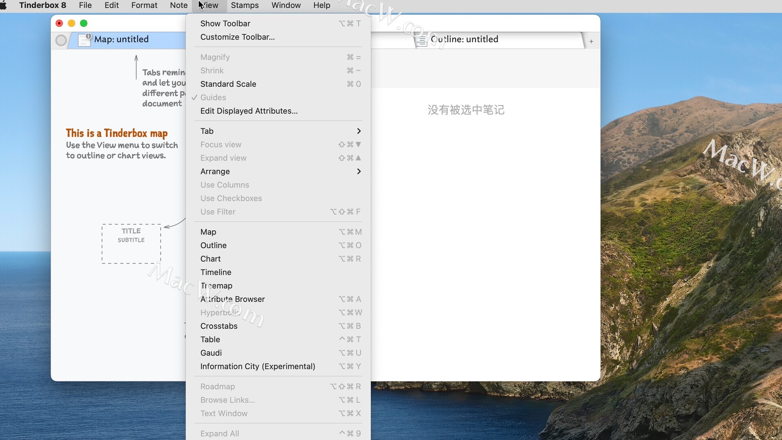Screen dimensions: 782x440
Task: Select the Map: untitled tab
Action: (x=127, y=40)
